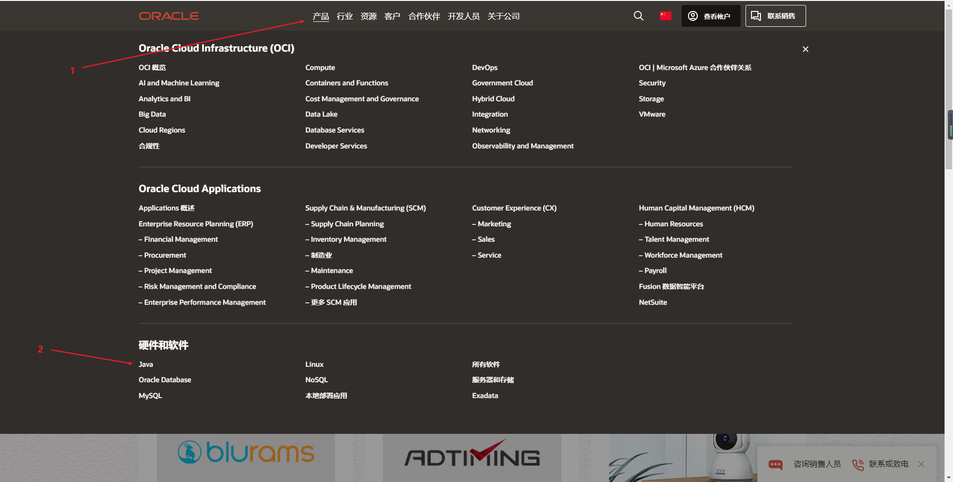Open the site search magnifier

point(638,16)
